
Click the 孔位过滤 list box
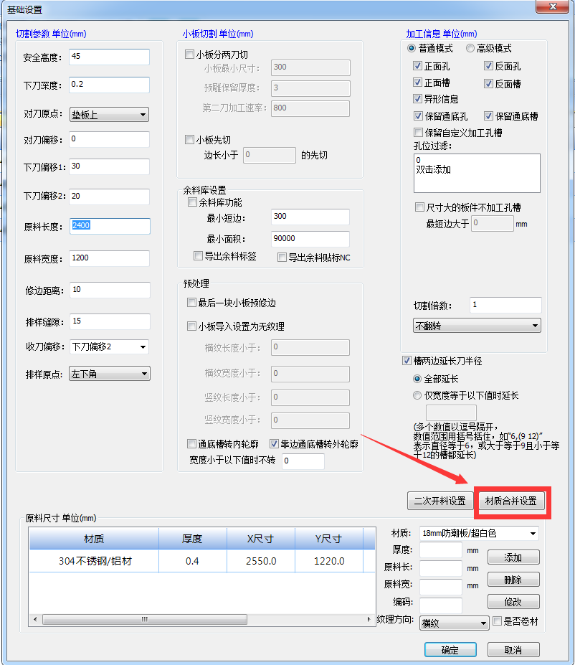[x=477, y=173]
